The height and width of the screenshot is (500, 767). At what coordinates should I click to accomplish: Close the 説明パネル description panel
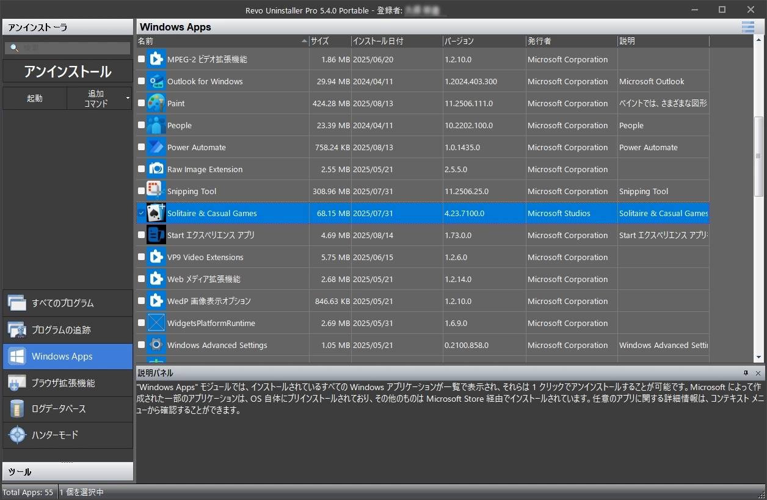coord(758,373)
